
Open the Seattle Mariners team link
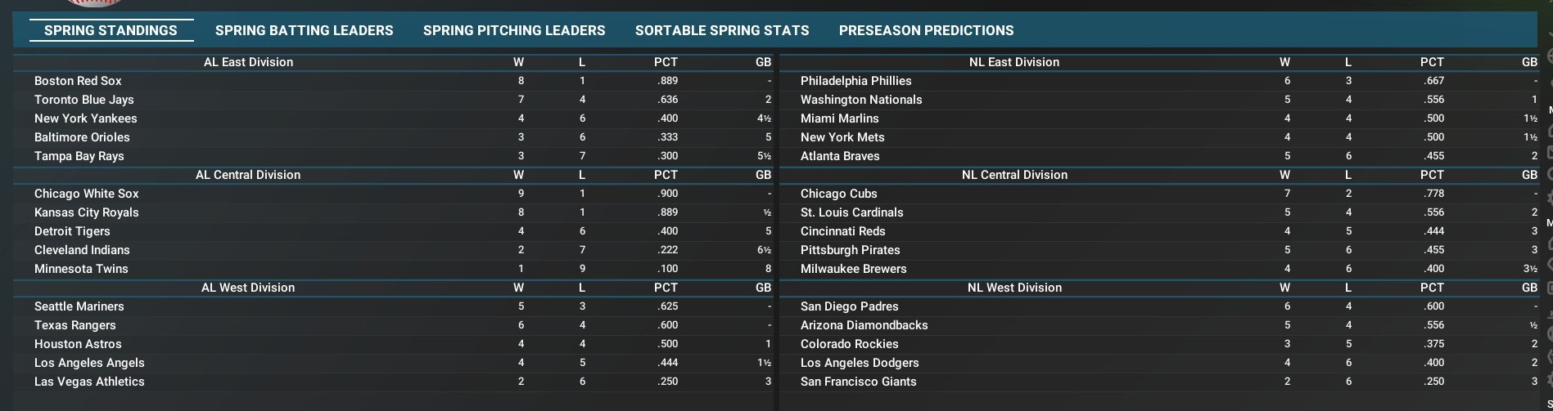point(79,306)
